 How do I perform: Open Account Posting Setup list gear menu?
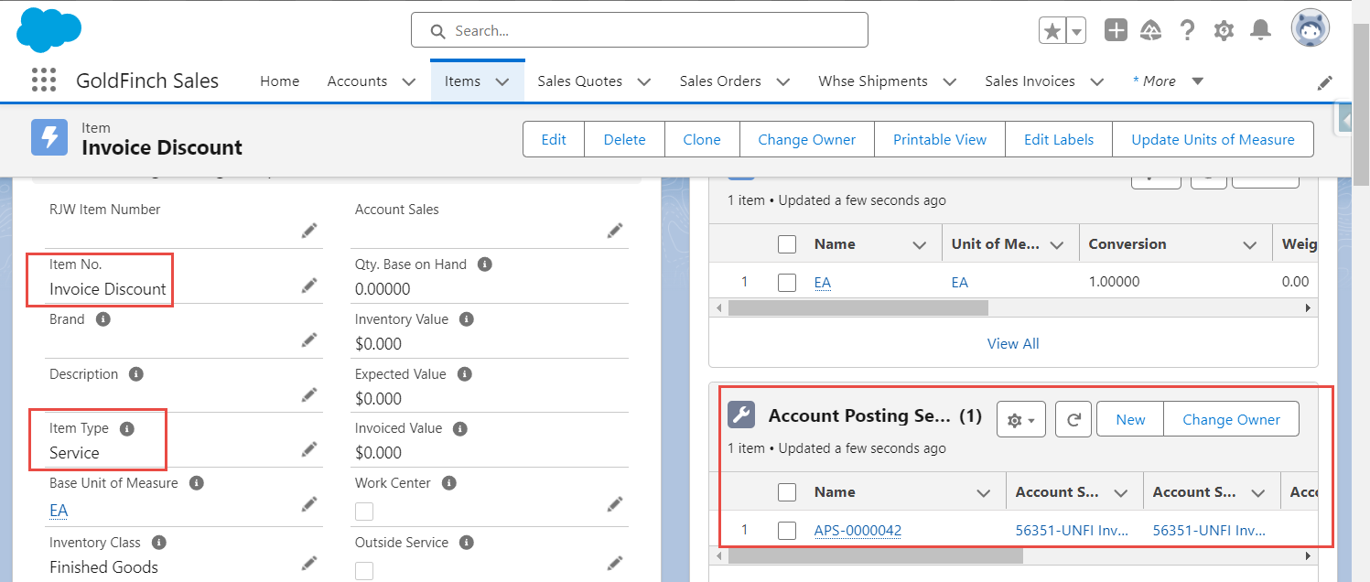click(x=1021, y=419)
